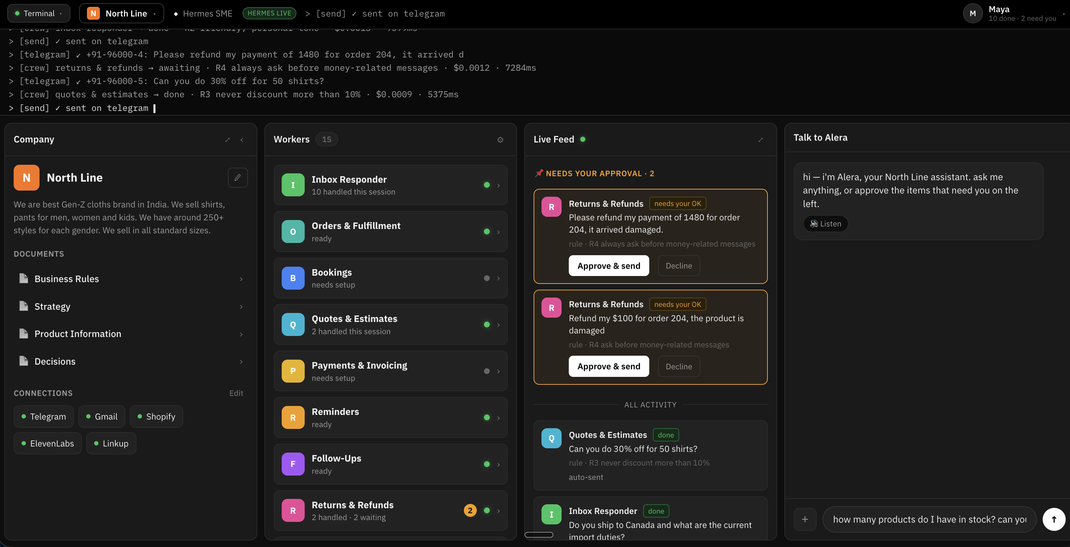This screenshot has height=547, width=1070.
Task: Toggle Reminders status dot
Action: tap(487, 417)
